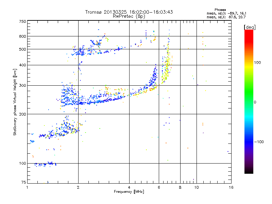Click the y-axis tick label "75"

pos(24,182)
